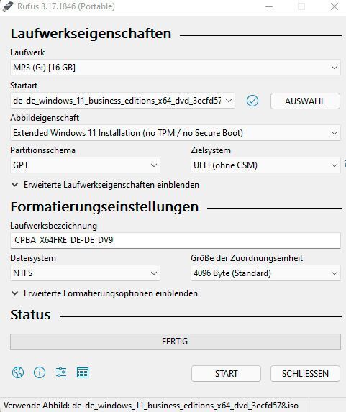This screenshot has height=412, width=346.
Task: Open the Dateisystem NTFS dropdown
Action: [85, 273]
